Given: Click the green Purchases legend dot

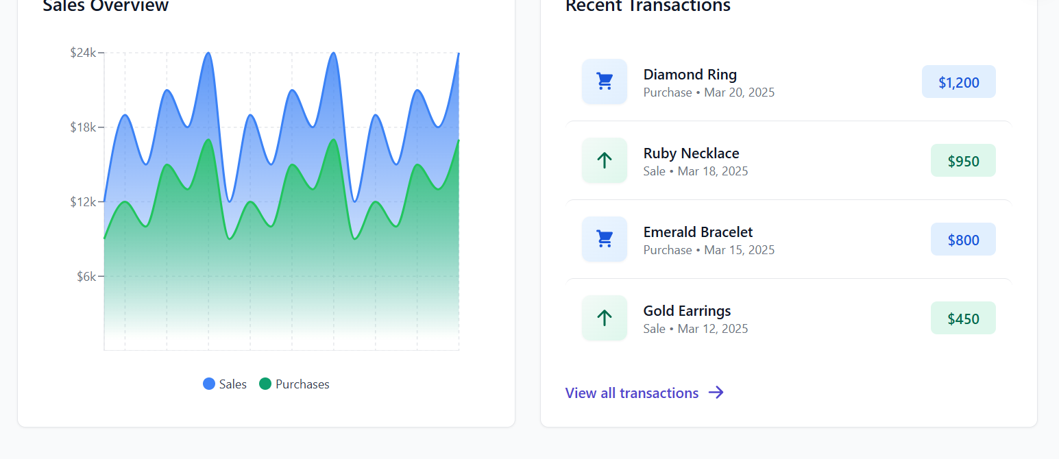Looking at the screenshot, I should (266, 384).
